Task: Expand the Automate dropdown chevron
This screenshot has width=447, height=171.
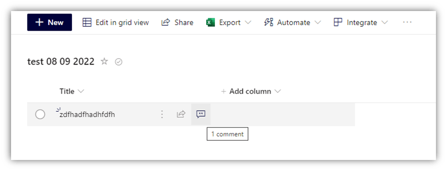Action: (x=318, y=23)
